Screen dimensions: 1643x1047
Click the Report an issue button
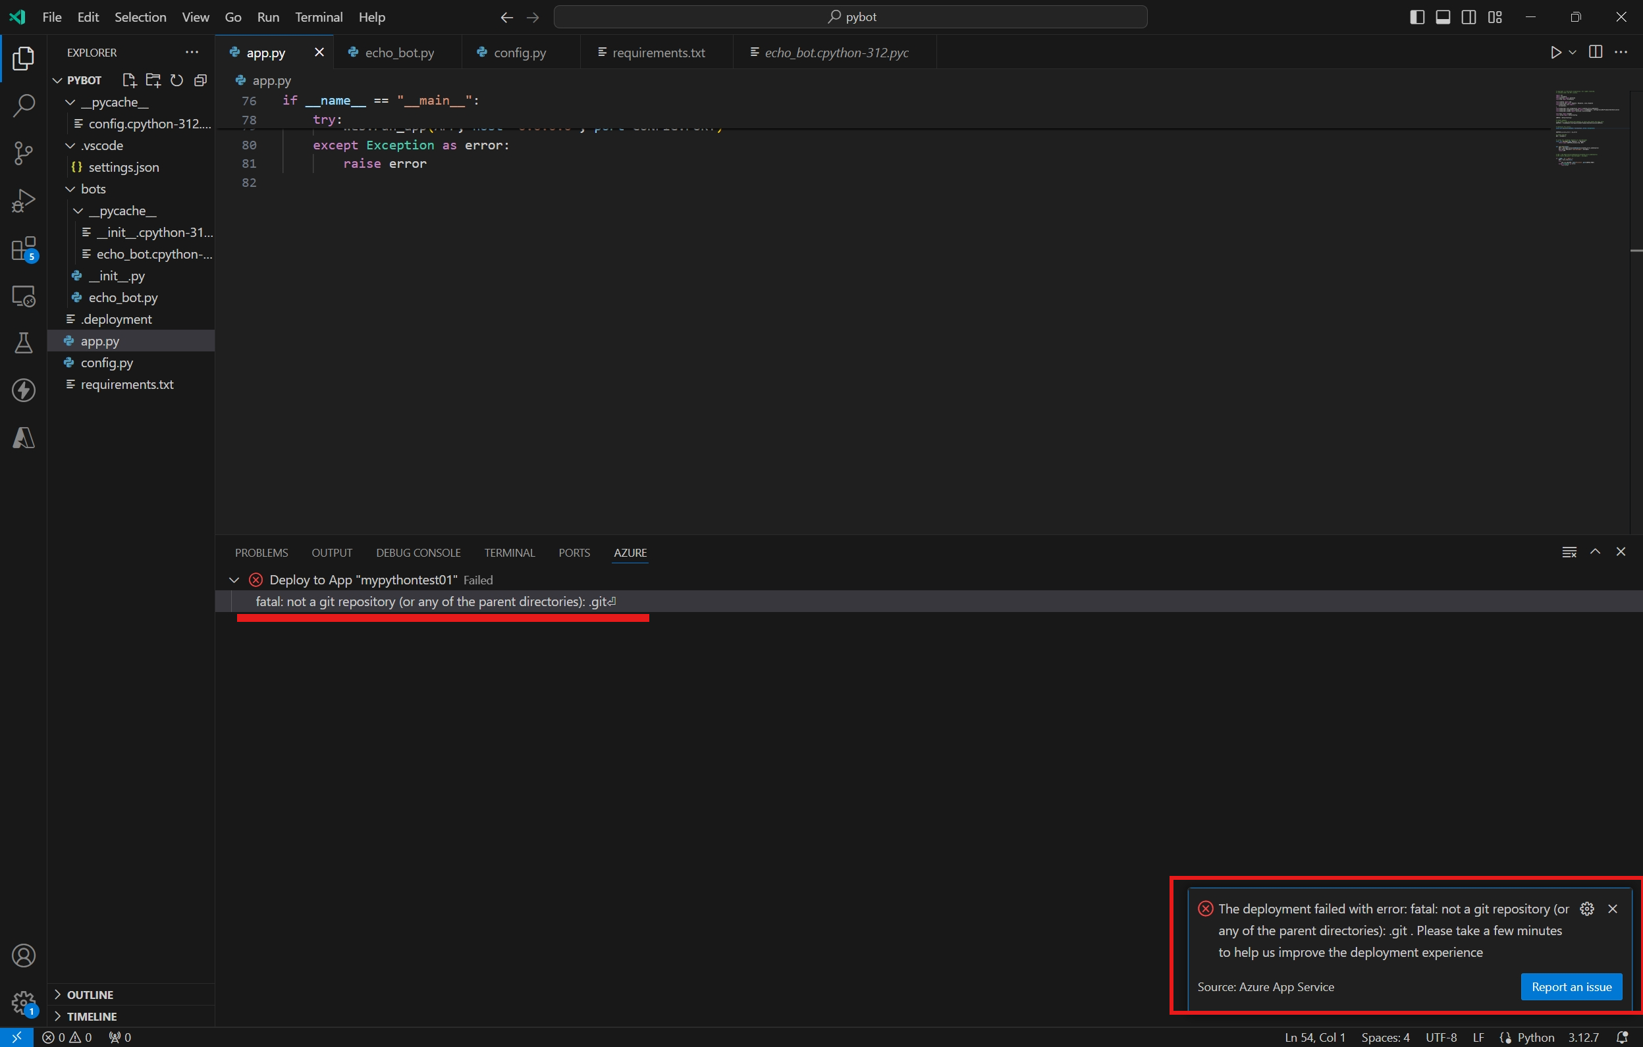coord(1571,986)
